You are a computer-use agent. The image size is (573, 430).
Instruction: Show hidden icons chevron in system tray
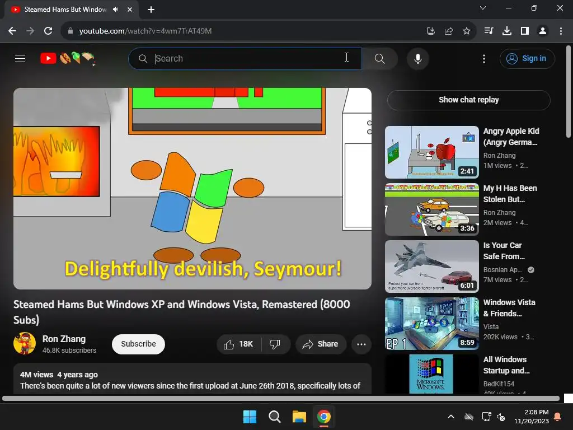click(451, 417)
